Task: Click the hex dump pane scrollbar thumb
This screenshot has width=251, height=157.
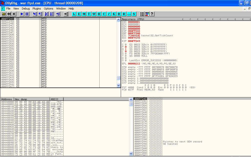Action: (x=131, y=104)
